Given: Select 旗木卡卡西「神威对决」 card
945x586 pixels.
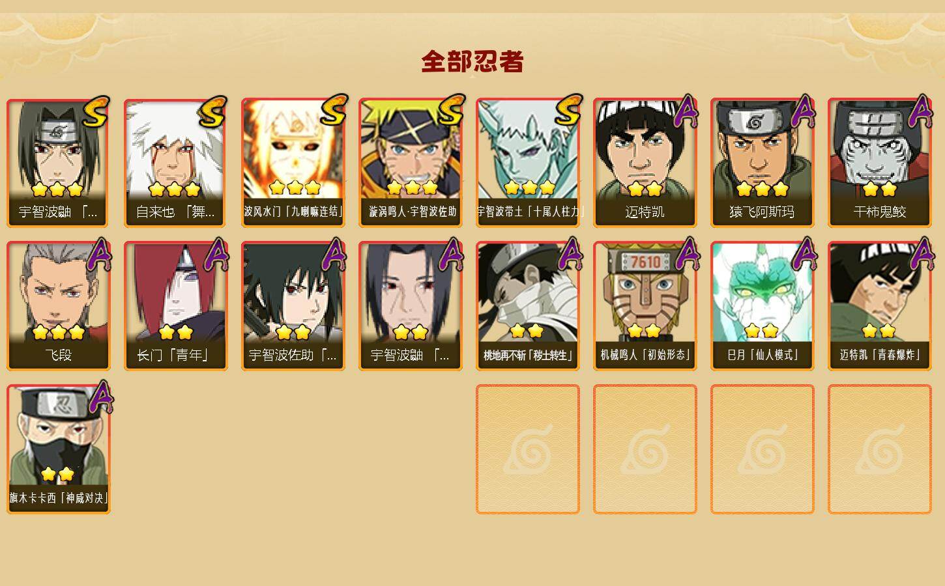Looking at the screenshot, I should [58, 449].
